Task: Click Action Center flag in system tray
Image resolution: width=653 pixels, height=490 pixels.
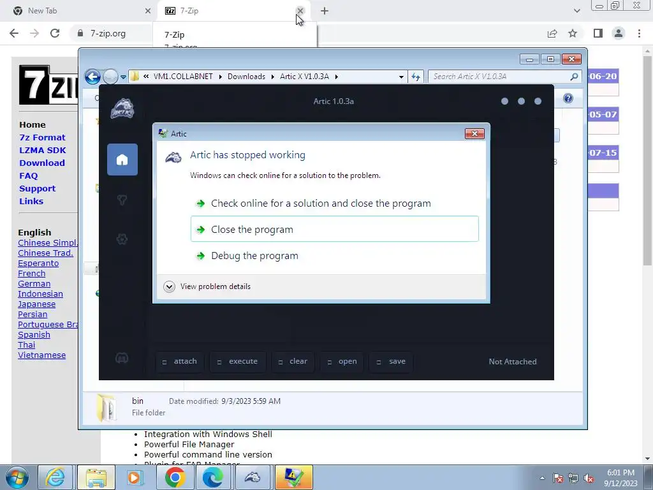Action: point(557,479)
